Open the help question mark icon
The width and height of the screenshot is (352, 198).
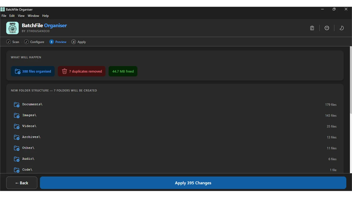327,28
